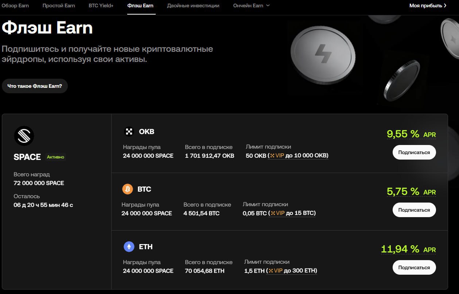Image resolution: width=459 pixels, height=294 pixels.
Task: Subscribe to the BTC pool
Action: [414, 210]
